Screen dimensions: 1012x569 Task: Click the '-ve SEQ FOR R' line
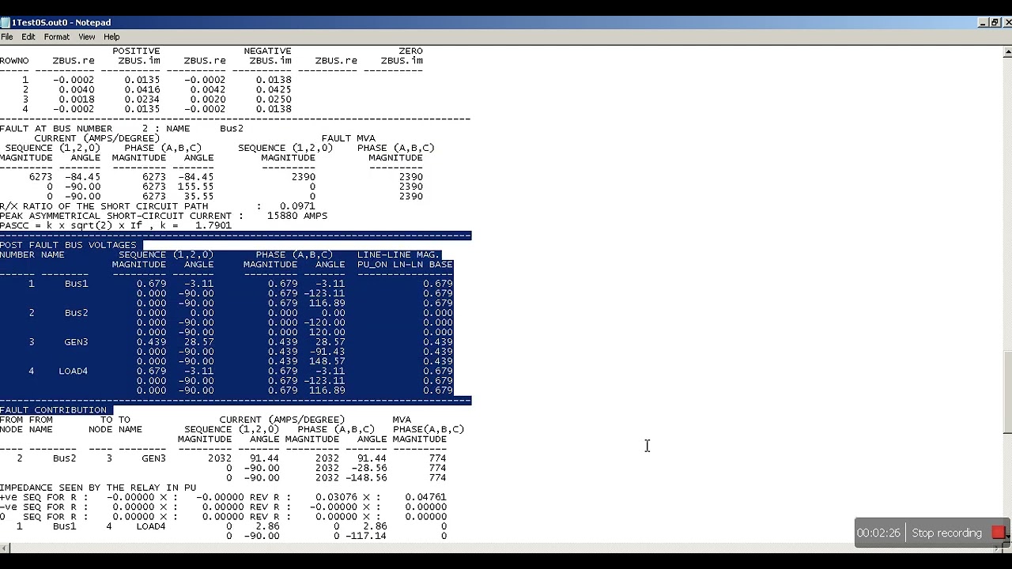point(223,507)
